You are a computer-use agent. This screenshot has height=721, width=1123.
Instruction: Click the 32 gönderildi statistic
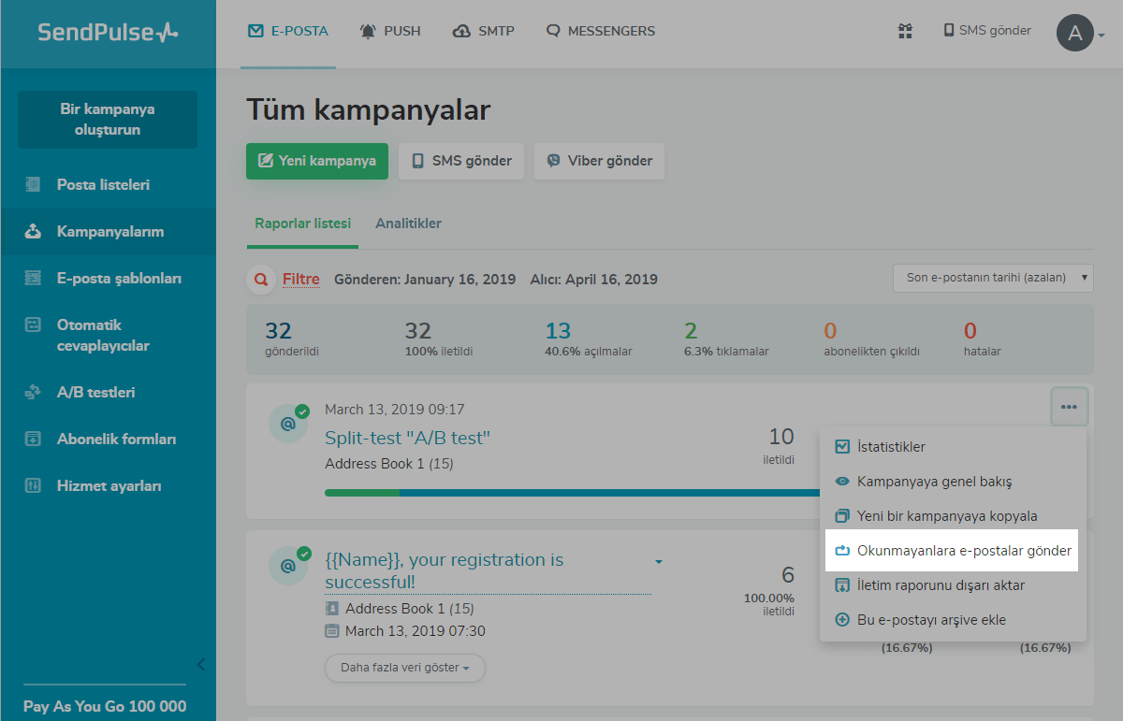[x=292, y=339]
